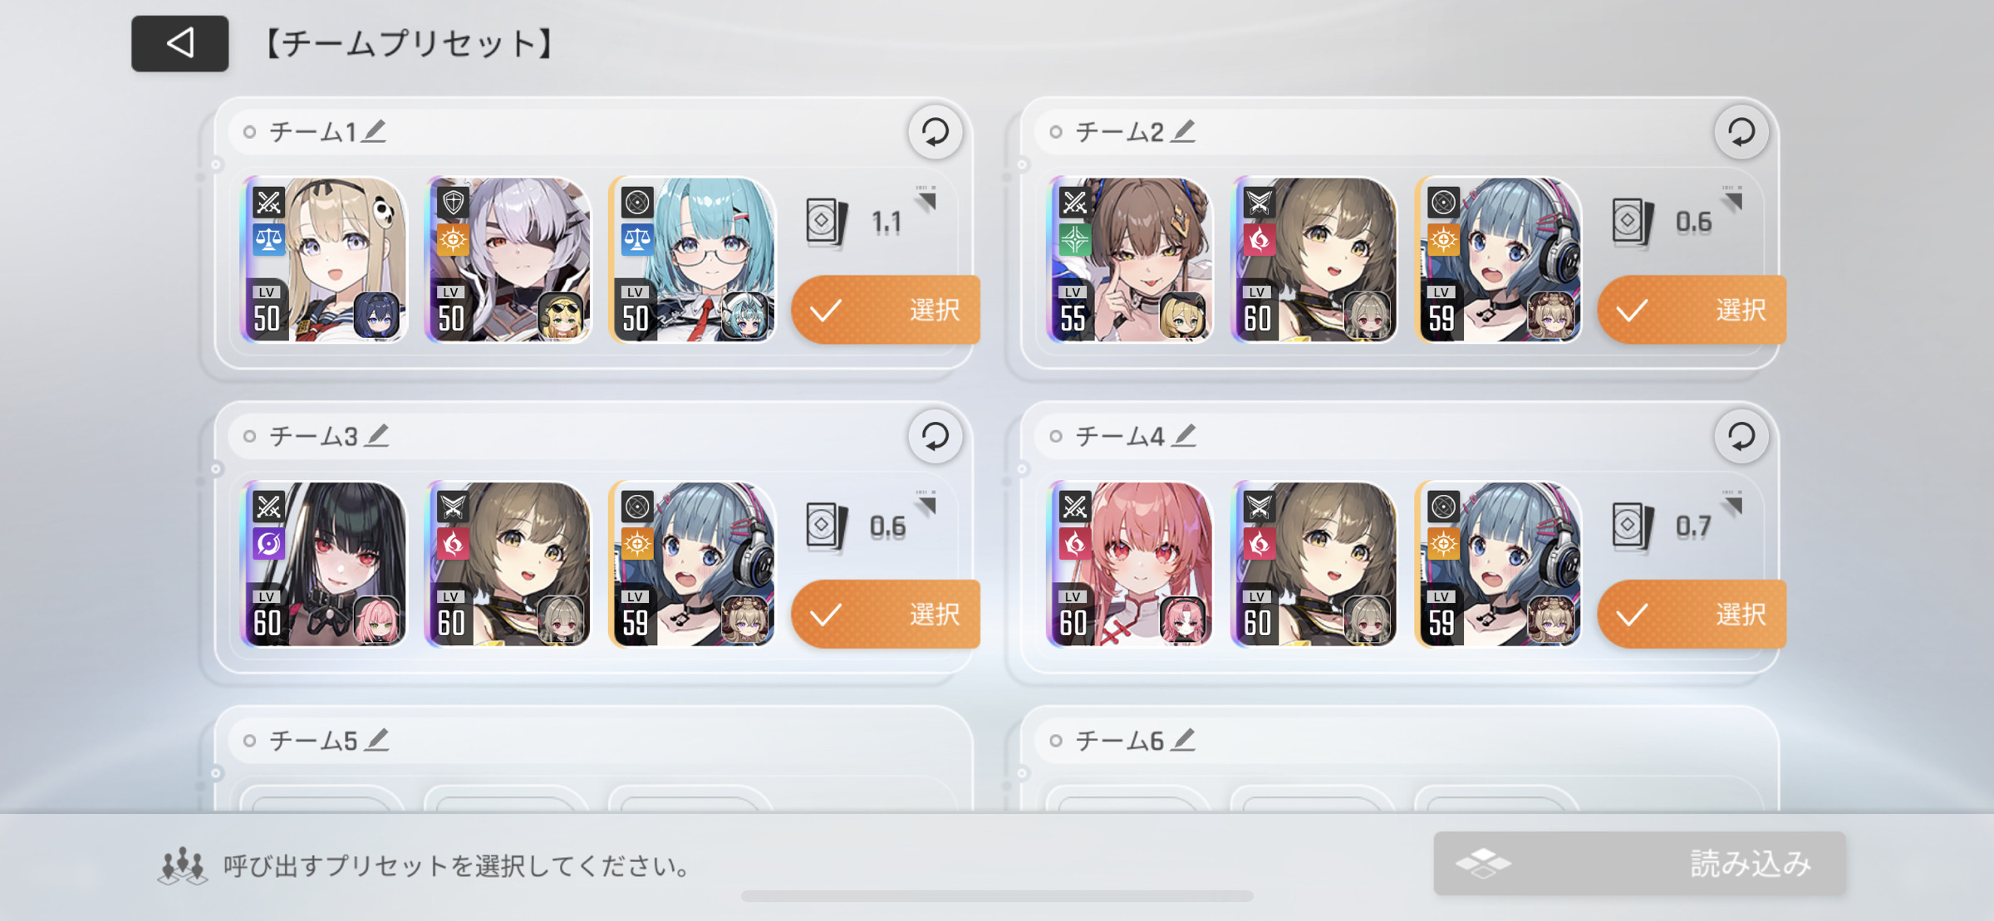This screenshot has width=1994, height=921.
Task: Reset Team 2 with refresh icon
Action: pos(1741,132)
